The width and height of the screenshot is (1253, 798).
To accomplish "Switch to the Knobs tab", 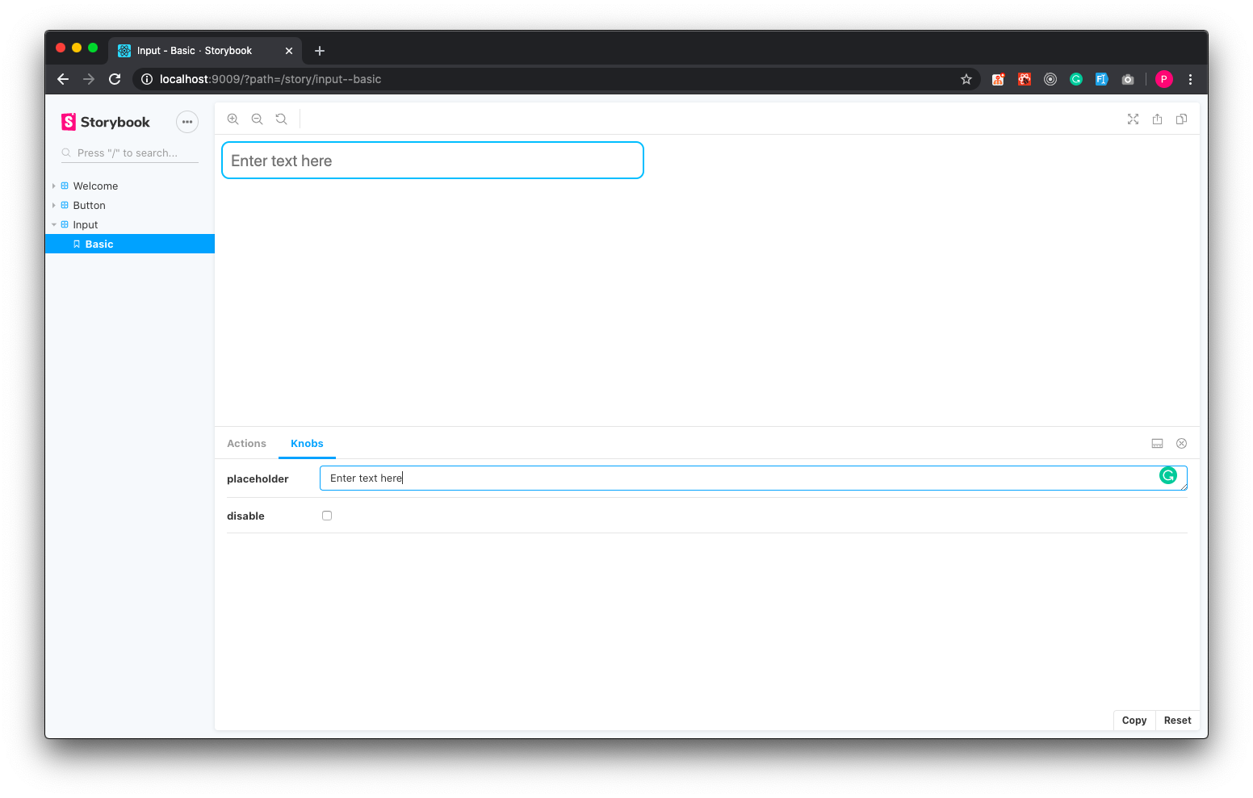I will (x=307, y=444).
